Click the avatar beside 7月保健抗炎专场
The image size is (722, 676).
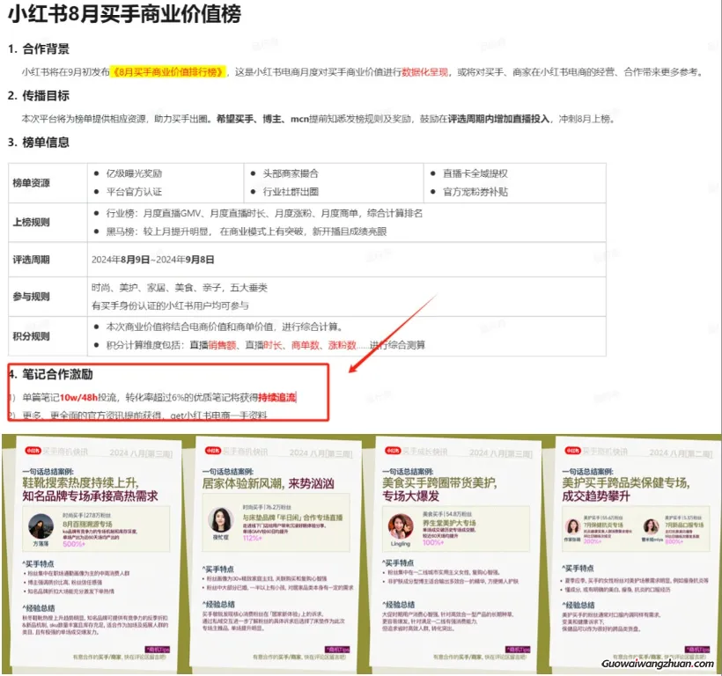pos(573,526)
